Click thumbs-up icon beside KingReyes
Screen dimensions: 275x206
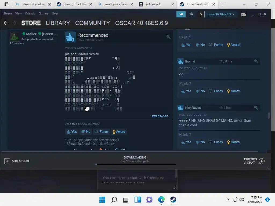coord(180,108)
